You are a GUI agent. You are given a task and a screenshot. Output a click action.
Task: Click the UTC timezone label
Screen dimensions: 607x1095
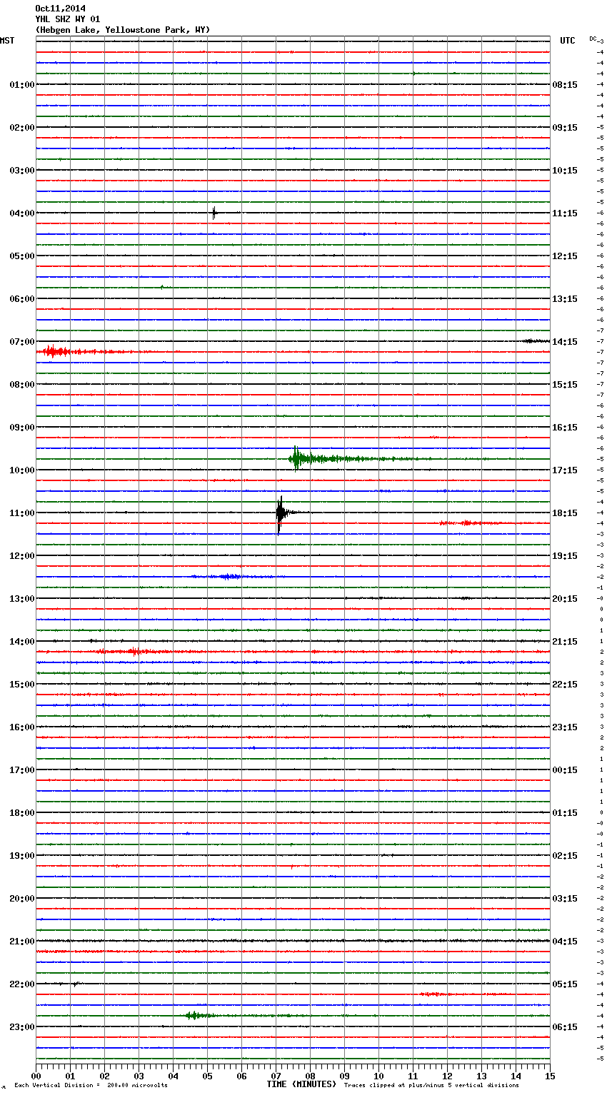567,41
